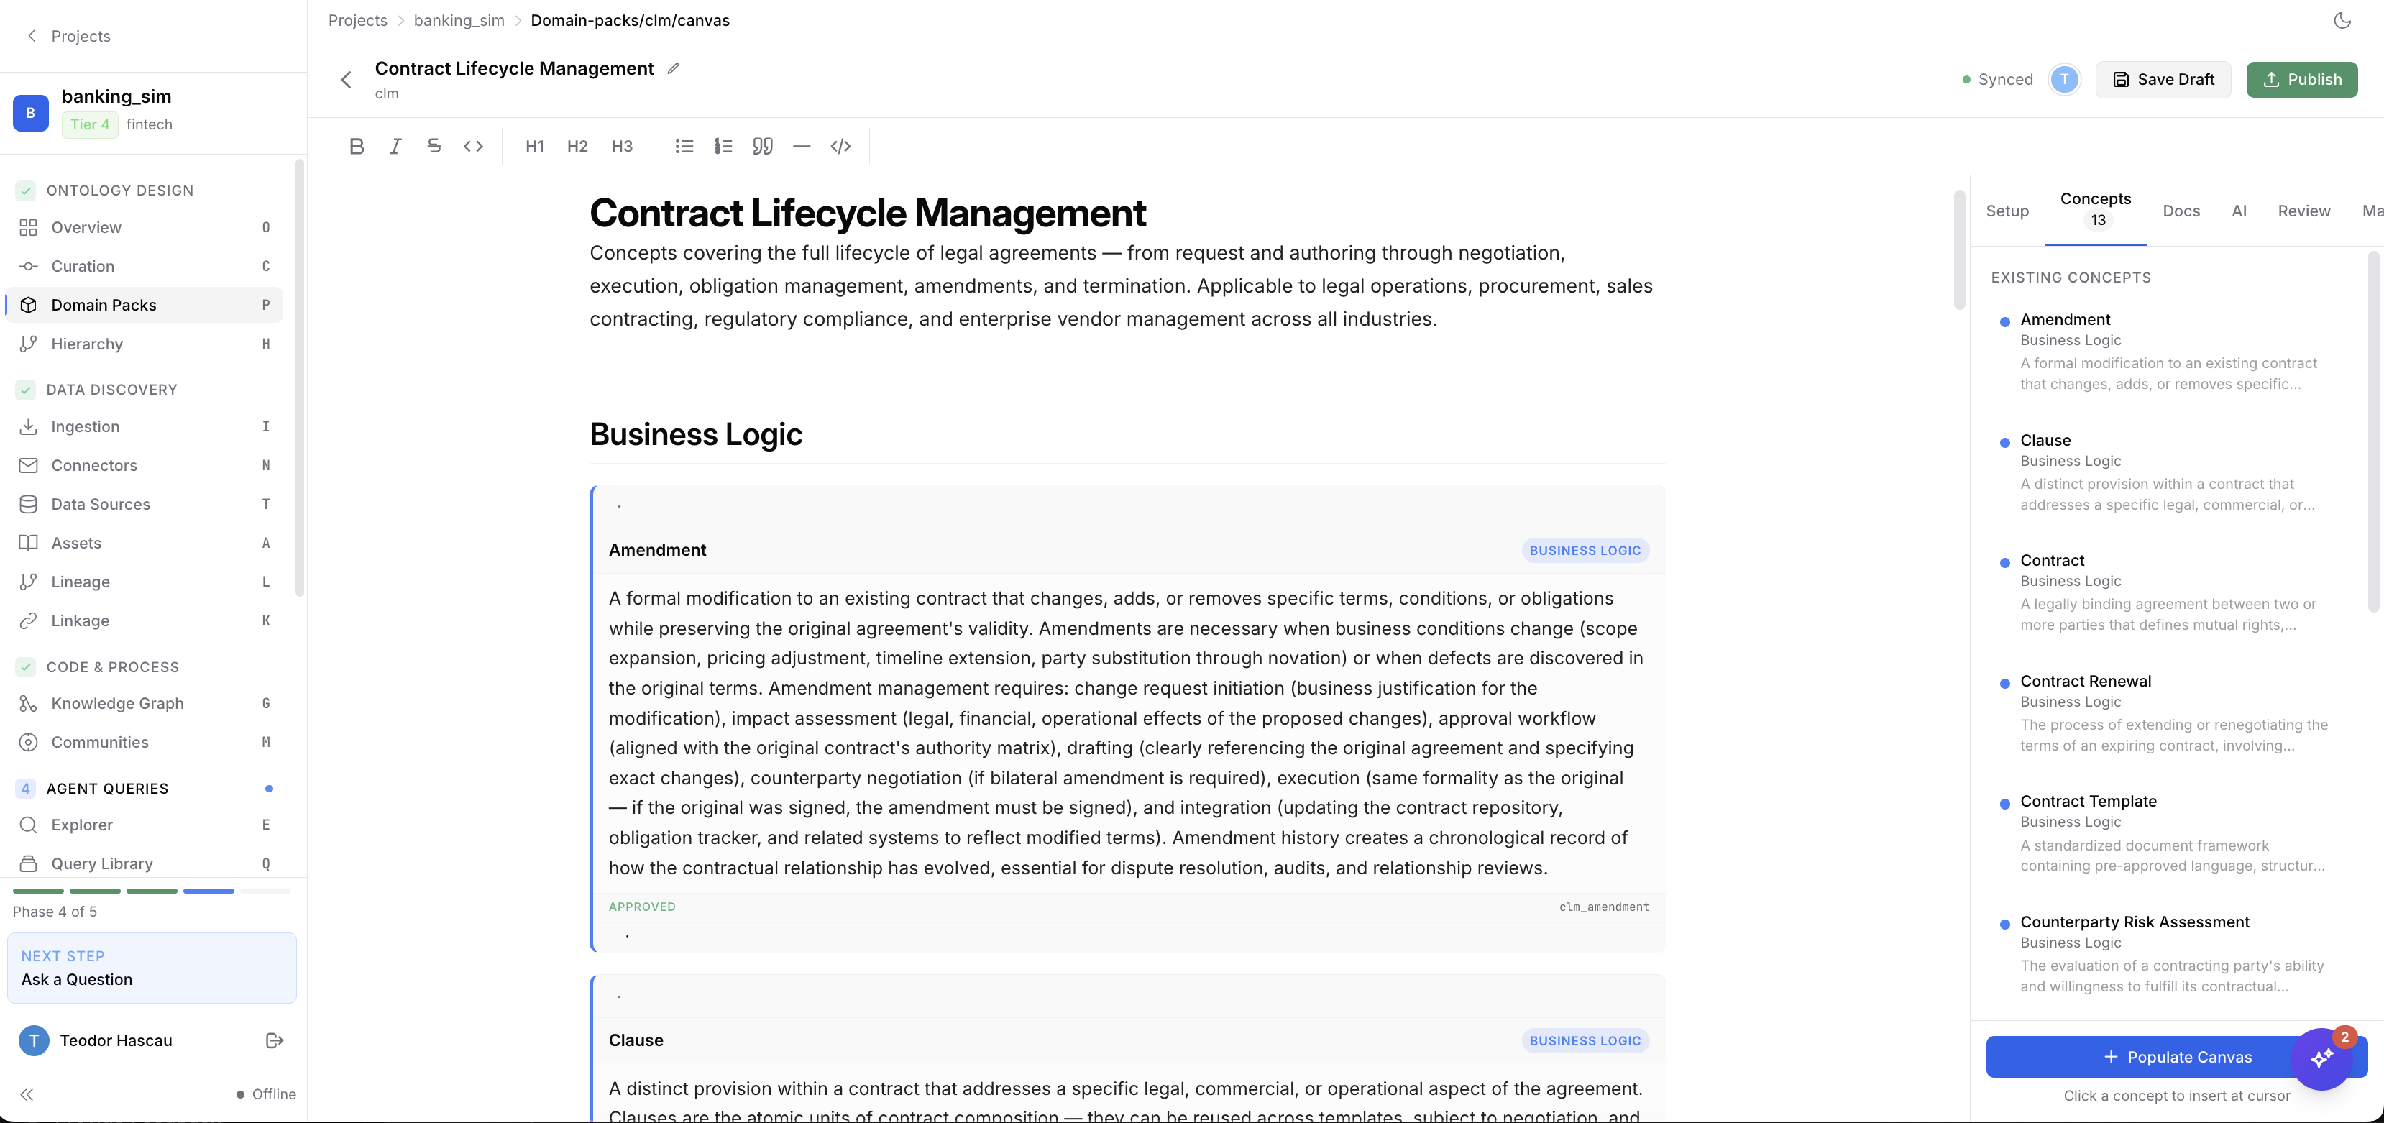This screenshot has height=1123, width=2384.
Task: Insert numbered list from toolbar
Action: [x=723, y=146]
